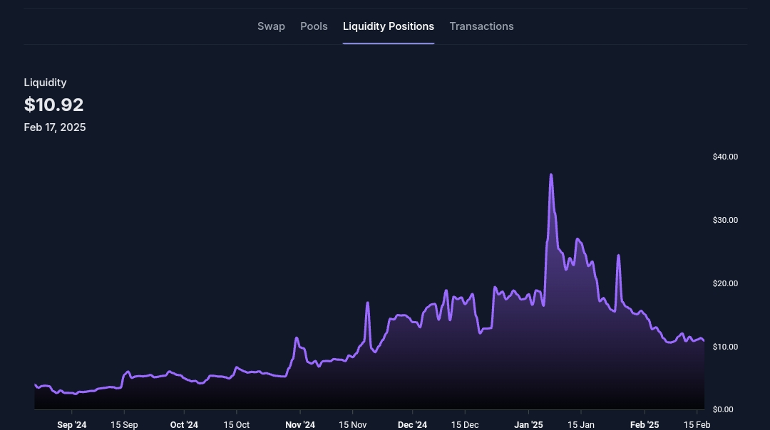The image size is (770, 430).
Task: Click the 15 Oct x-axis label
Action: [x=237, y=424]
